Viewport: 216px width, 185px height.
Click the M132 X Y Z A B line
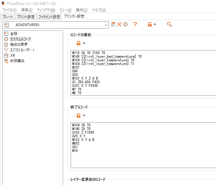85,78
